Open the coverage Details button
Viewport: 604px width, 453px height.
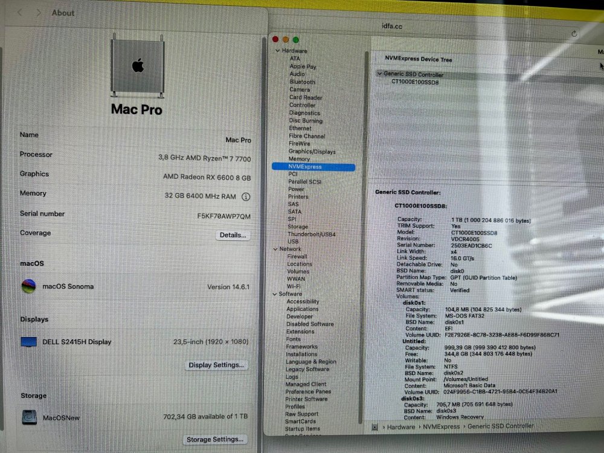click(233, 235)
